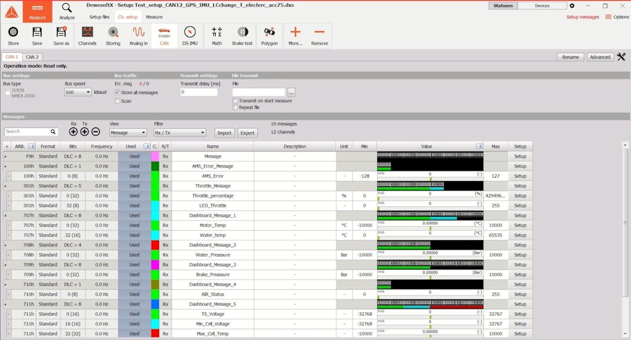Browse for transmit file button
631x340 pixels.
point(291,92)
